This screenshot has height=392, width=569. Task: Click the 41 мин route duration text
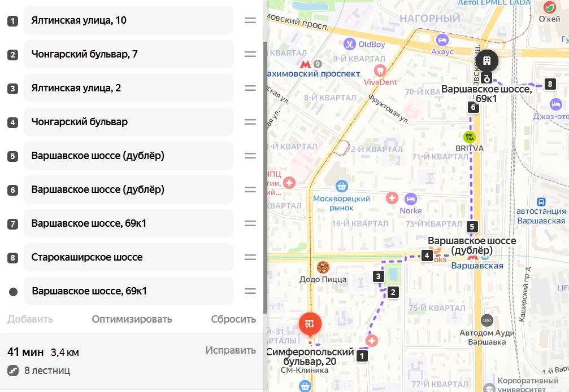(x=25, y=352)
